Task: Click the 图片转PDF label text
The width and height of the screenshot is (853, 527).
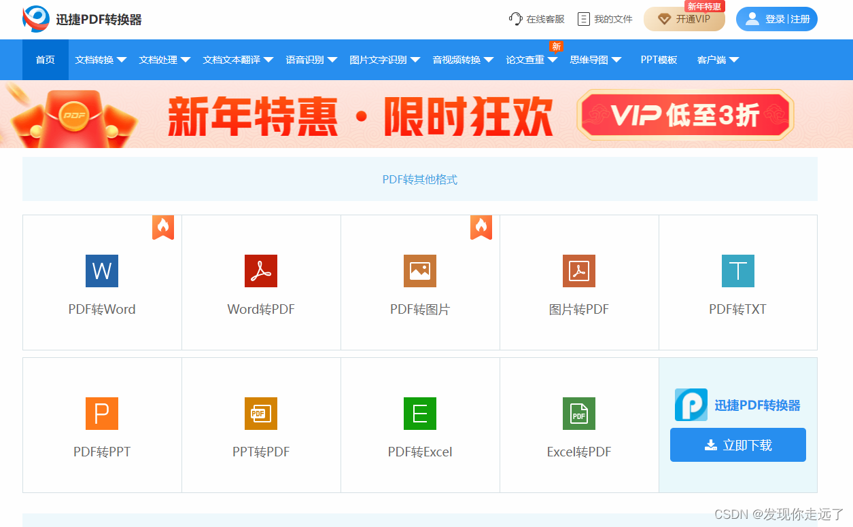Action: [579, 309]
